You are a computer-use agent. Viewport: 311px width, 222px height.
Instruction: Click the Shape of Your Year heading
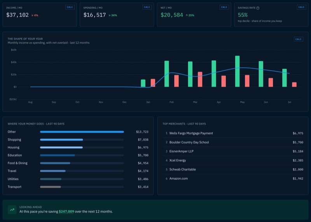click(x=25, y=39)
